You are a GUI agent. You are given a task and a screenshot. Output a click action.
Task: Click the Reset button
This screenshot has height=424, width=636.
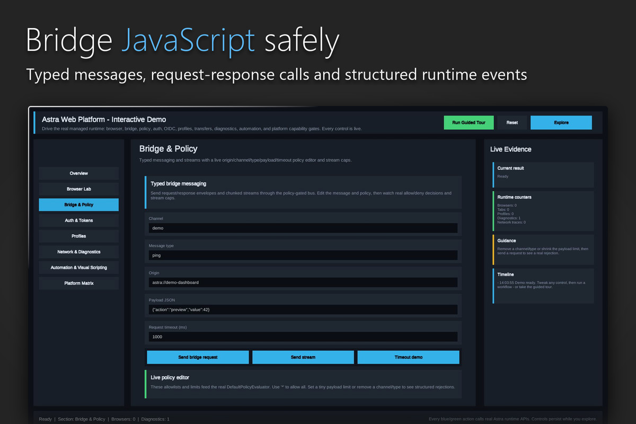(512, 122)
